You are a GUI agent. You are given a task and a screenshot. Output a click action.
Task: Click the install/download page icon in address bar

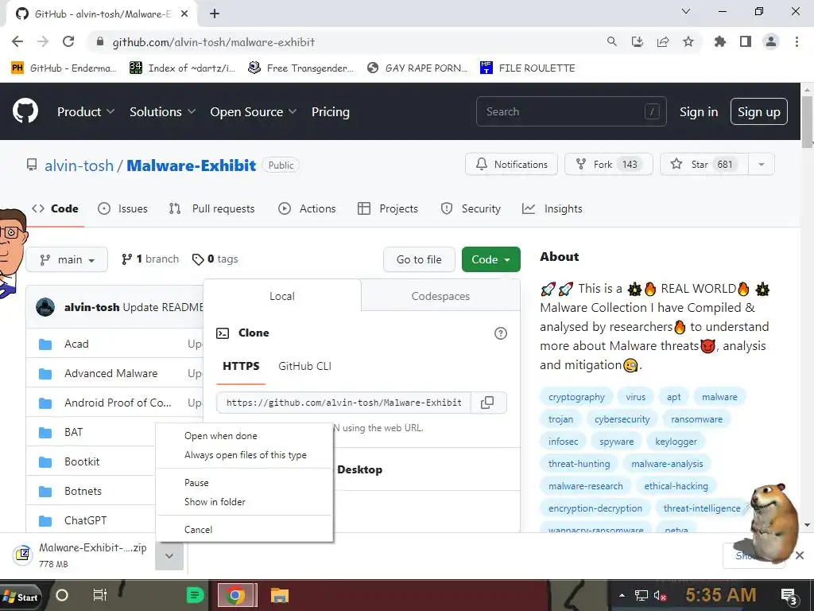point(638,42)
